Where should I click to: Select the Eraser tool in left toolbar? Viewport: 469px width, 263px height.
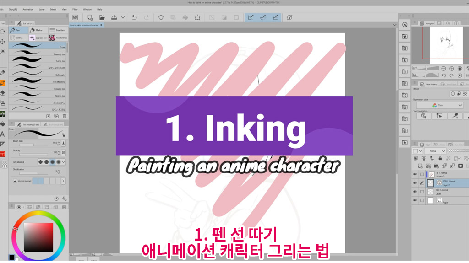tap(3, 92)
